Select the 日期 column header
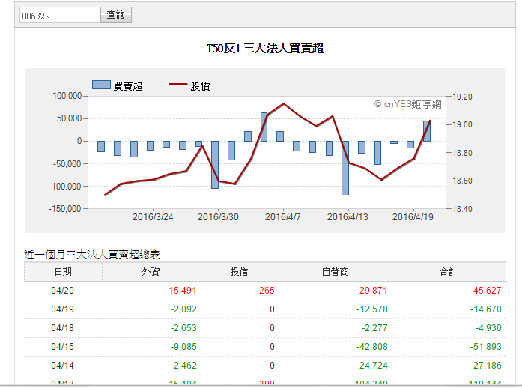This screenshot has width=522, height=388. (x=63, y=272)
